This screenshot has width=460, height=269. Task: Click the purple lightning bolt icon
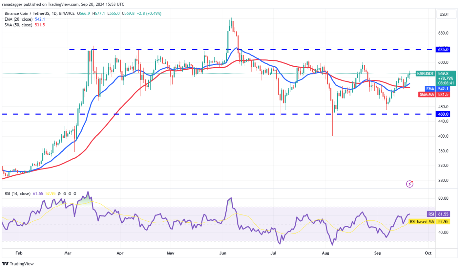coord(410,184)
